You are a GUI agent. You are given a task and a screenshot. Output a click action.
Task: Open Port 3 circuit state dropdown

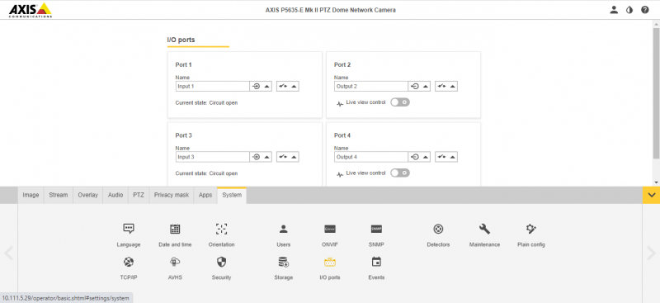[288, 157]
